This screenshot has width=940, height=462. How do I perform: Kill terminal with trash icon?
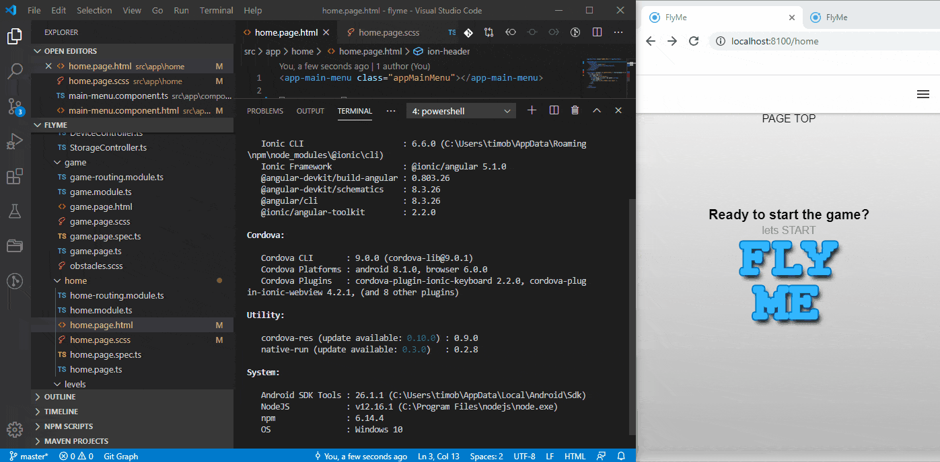point(575,110)
